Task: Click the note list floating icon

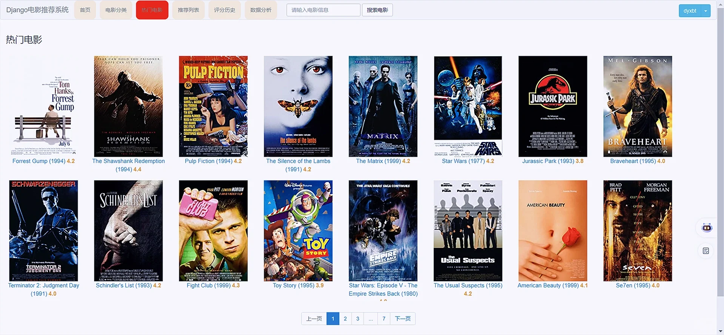Action: pyautogui.click(x=706, y=251)
